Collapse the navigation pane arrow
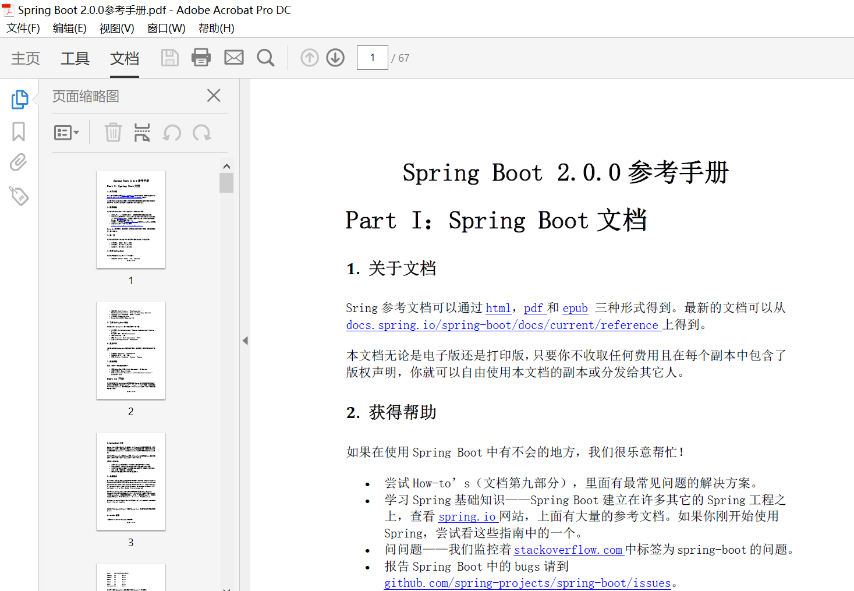 click(245, 341)
